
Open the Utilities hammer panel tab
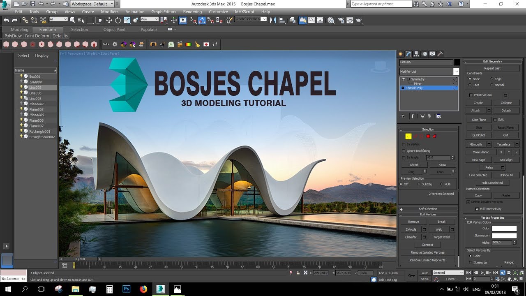click(x=440, y=54)
